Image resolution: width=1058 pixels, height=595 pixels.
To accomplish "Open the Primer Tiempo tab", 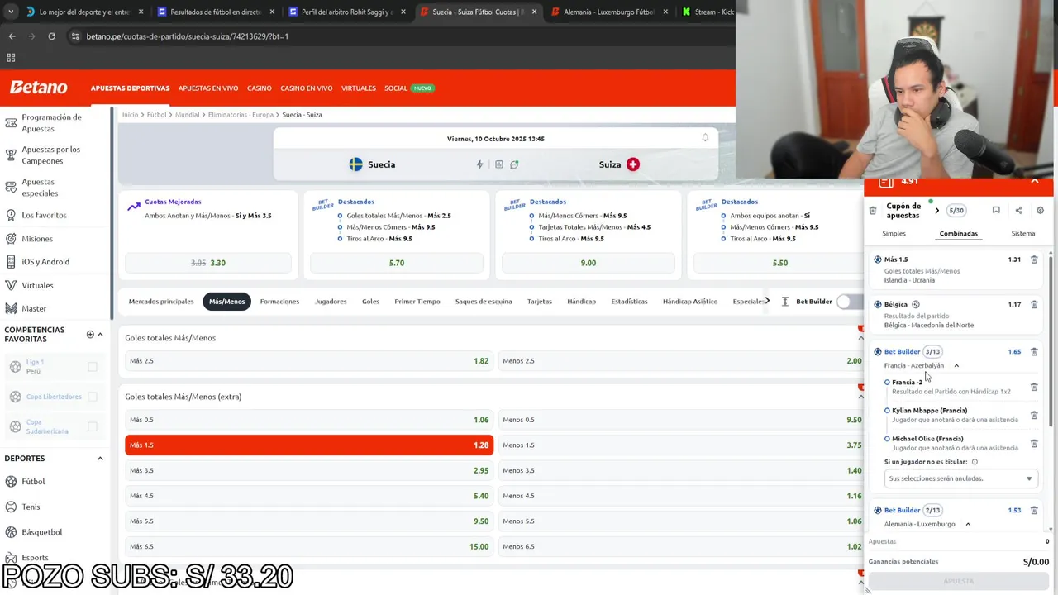I will 417,302.
